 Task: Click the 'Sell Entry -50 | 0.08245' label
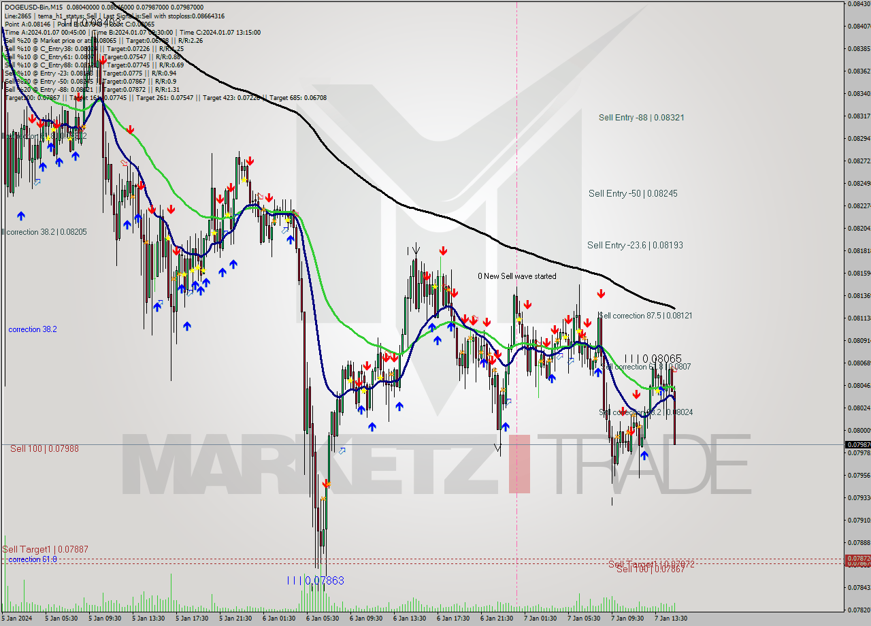pyautogui.click(x=633, y=193)
